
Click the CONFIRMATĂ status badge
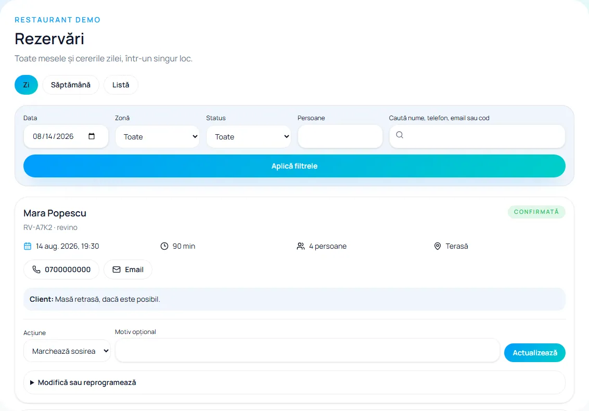click(536, 212)
